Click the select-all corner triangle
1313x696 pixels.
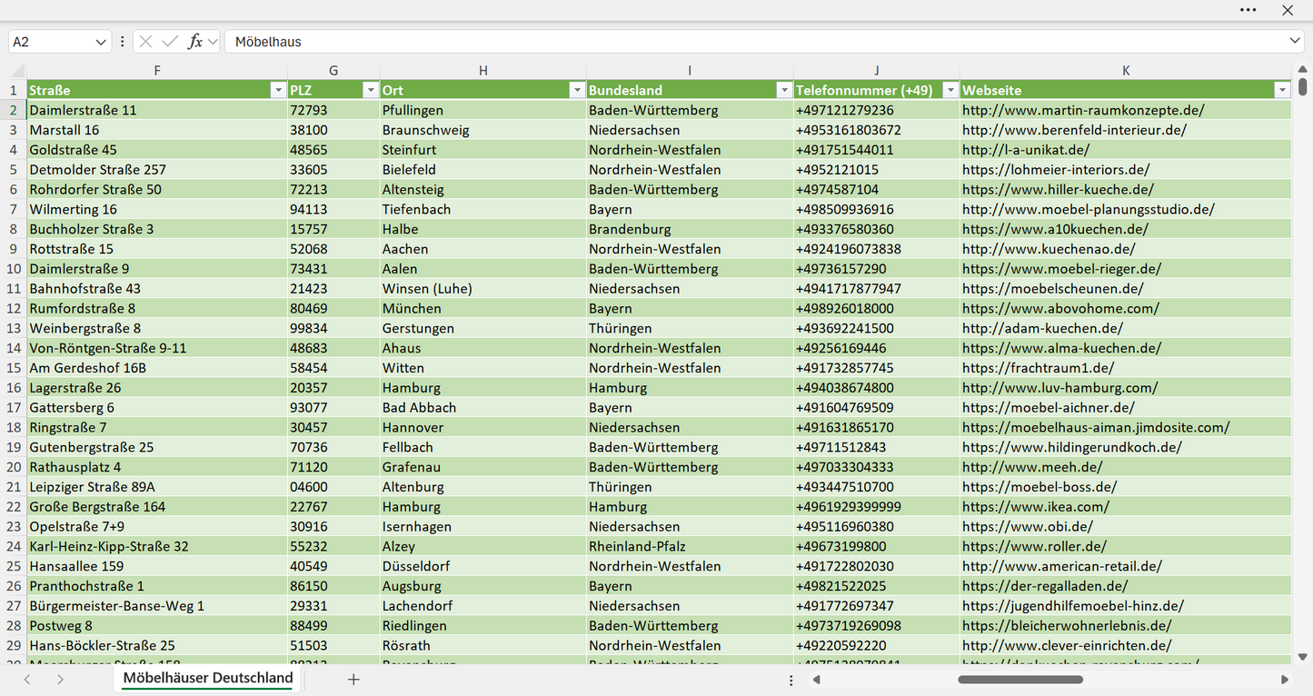[x=18, y=71]
